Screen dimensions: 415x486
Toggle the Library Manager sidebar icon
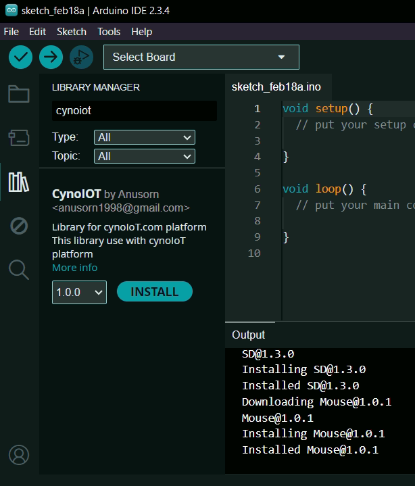point(19,182)
